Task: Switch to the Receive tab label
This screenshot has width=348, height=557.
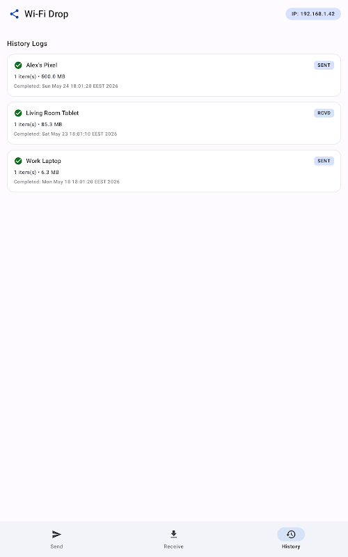Action: 173,547
